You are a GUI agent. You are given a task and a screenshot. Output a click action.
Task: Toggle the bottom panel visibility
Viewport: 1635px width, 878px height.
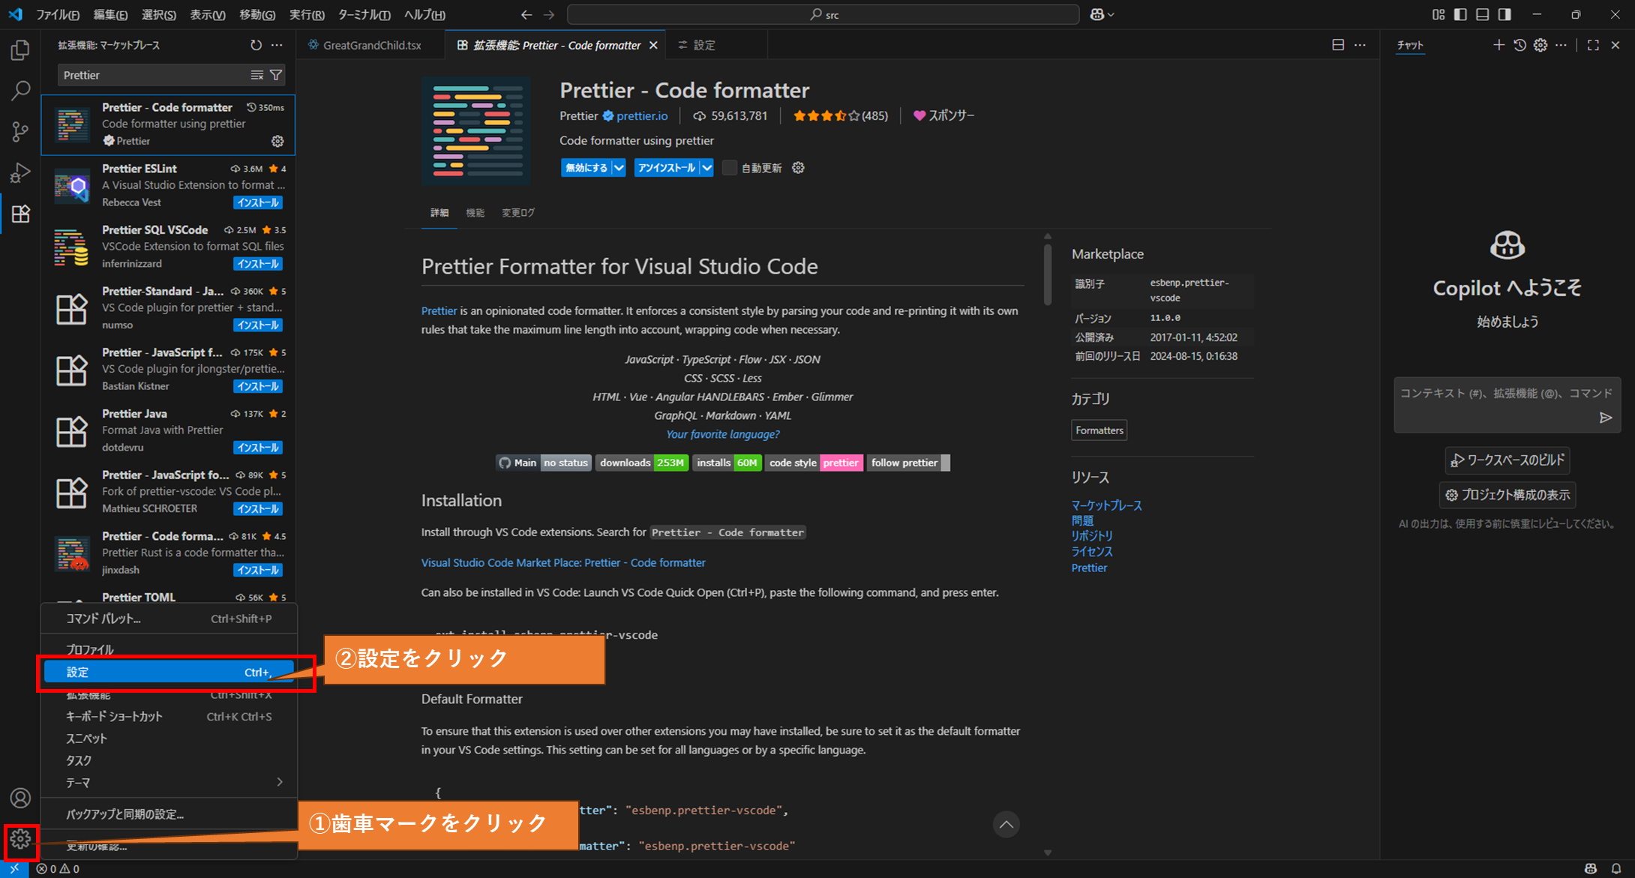click(x=1483, y=14)
